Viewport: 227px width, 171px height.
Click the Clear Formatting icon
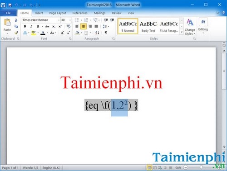click(69, 26)
